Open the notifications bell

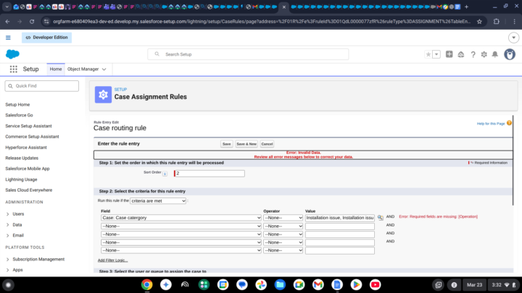point(495,54)
